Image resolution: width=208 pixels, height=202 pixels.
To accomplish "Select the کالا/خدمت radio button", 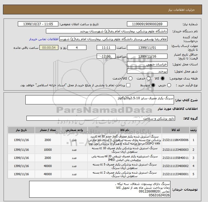I will [x=130, y=78].
